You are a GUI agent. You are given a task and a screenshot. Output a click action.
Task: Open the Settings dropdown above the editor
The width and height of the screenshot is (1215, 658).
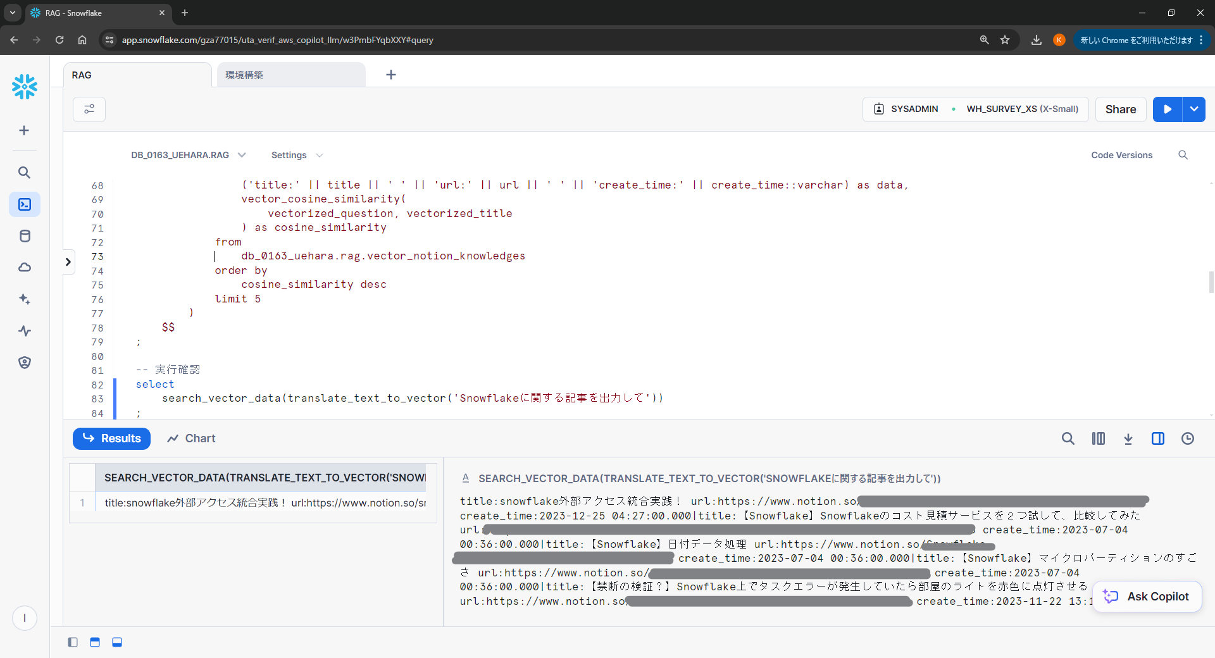point(297,155)
